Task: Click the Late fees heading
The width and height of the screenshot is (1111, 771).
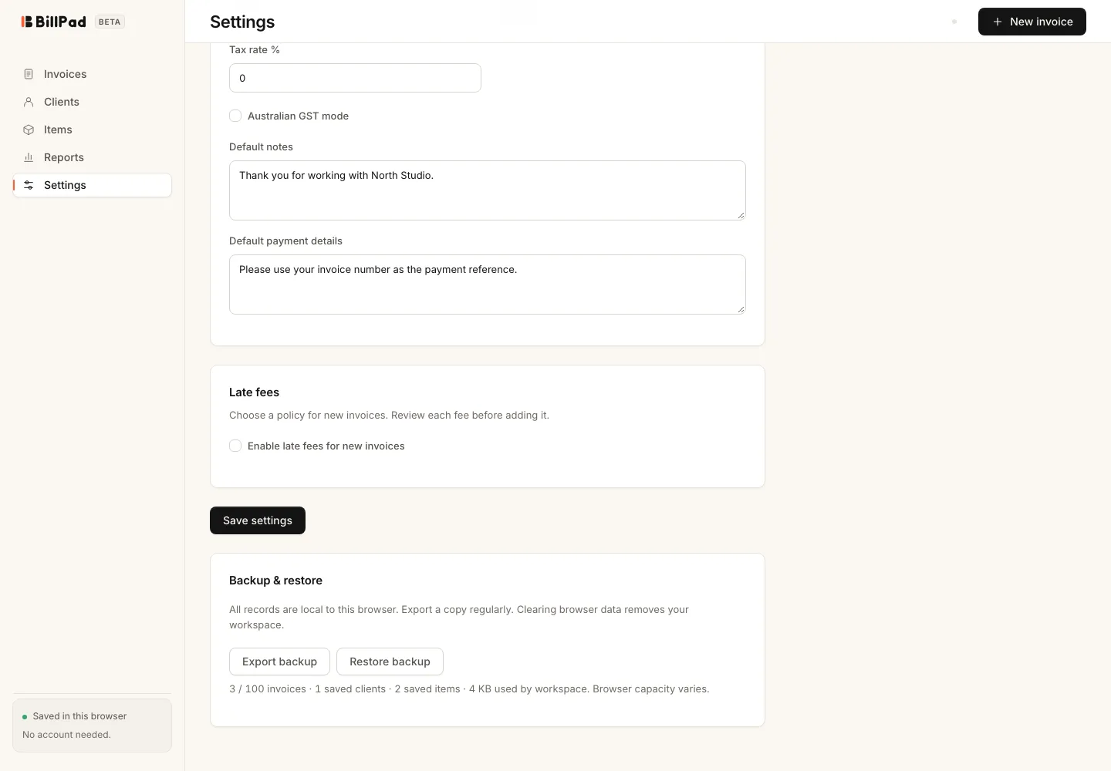Action: coord(254,392)
